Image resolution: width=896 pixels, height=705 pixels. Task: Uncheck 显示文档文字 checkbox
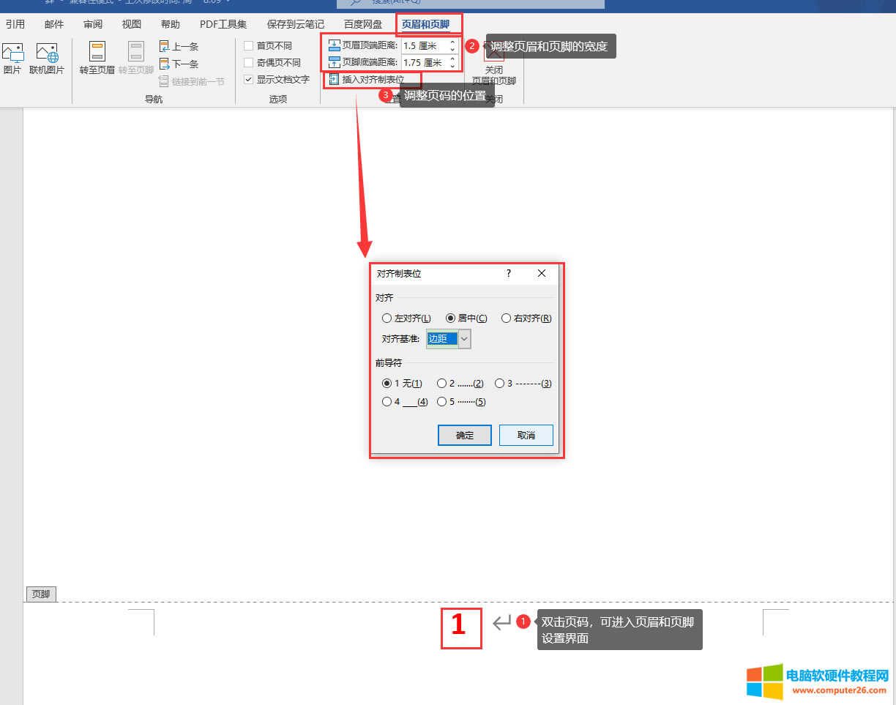click(x=249, y=79)
